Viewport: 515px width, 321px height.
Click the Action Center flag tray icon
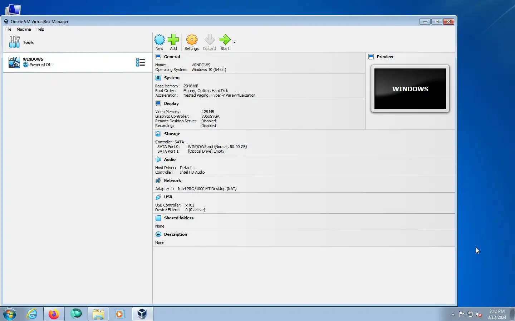(462, 314)
